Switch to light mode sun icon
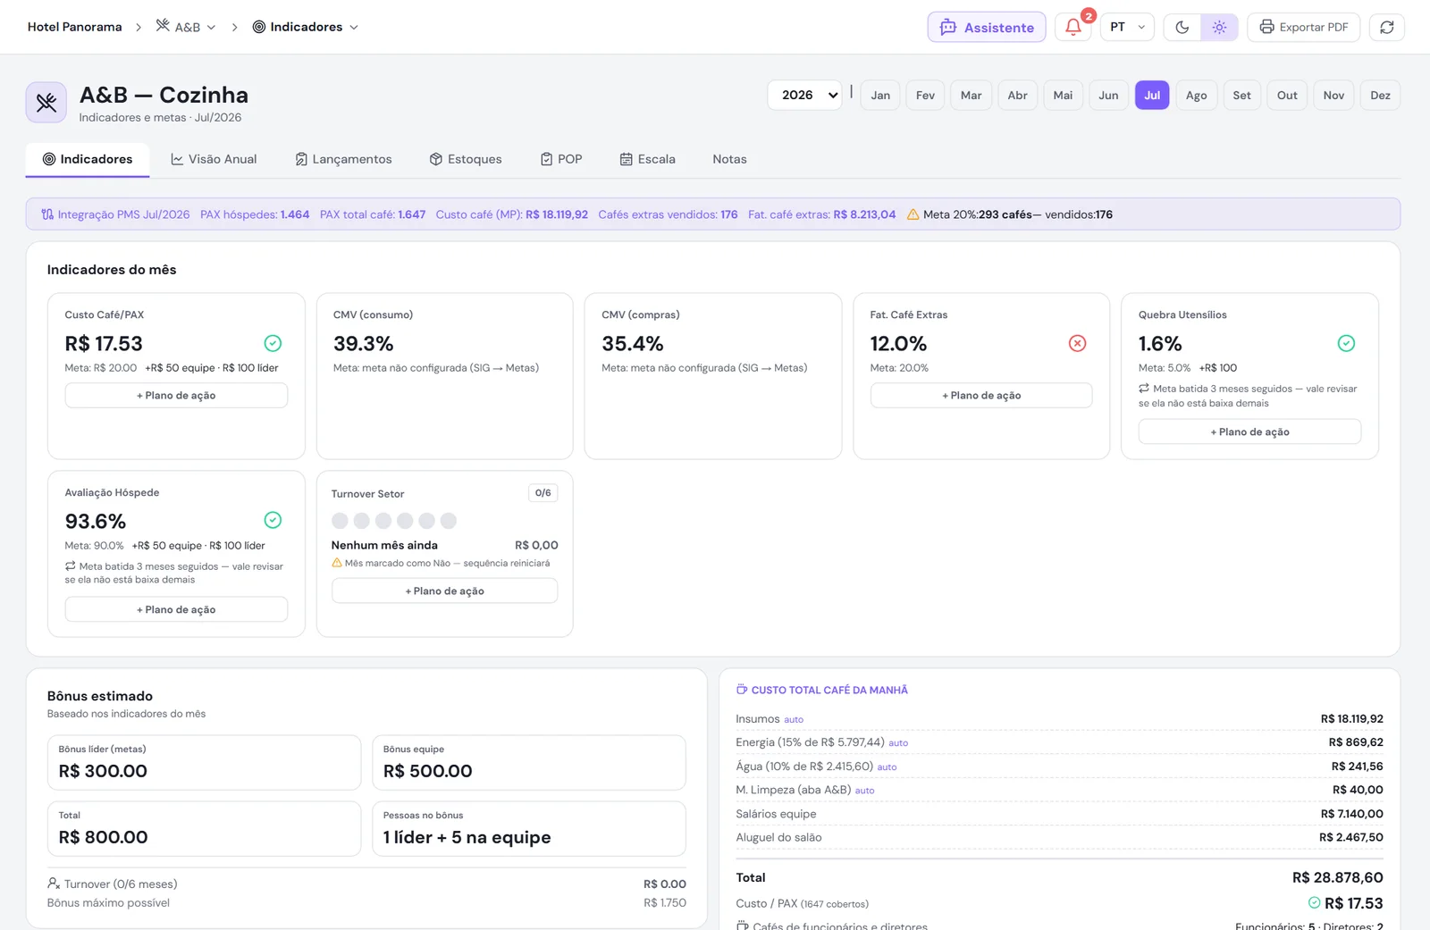This screenshot has height=930, width=1430. (x=1219, y=27)
